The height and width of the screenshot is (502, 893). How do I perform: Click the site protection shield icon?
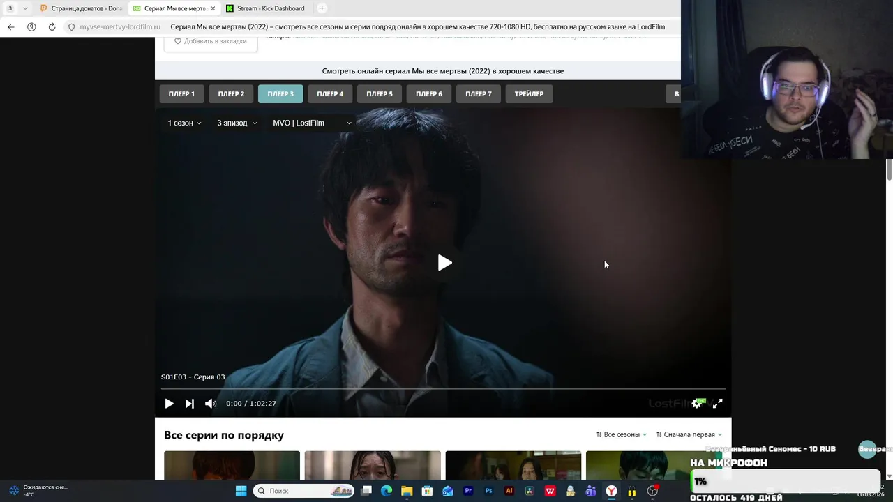[x=71, y=27]
